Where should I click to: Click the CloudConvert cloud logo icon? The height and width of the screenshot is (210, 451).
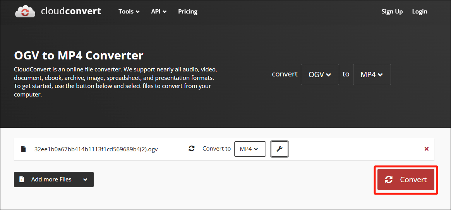pos(25,12)
